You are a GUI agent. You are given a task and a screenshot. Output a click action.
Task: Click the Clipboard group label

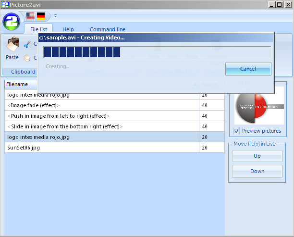coord(23,72)
